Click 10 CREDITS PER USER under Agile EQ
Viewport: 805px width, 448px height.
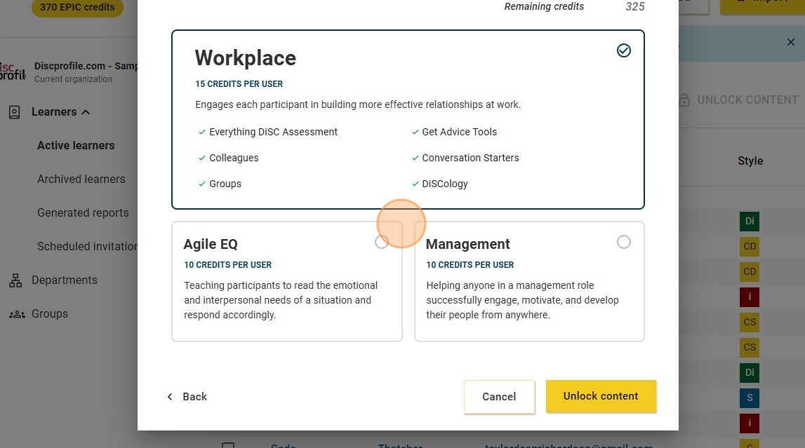click(x=228, y=265)
